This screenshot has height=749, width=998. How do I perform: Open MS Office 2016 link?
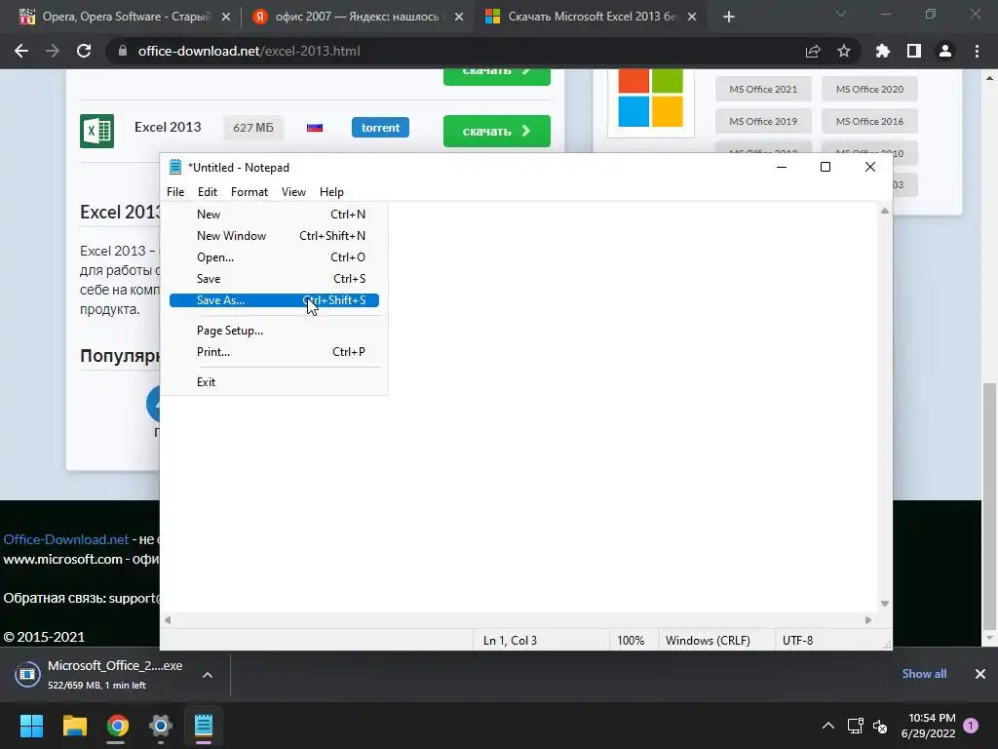pyautogui.click(x=869, y=121)
